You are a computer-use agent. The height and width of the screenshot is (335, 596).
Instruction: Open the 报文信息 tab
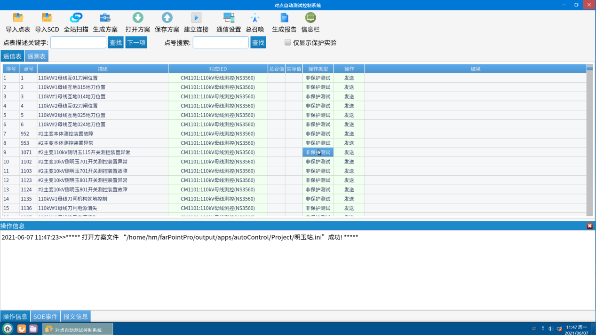tap(75, 316)
